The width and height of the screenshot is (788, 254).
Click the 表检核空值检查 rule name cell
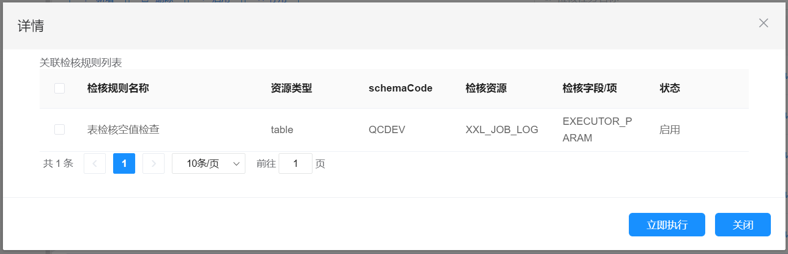tap(123, 130)
